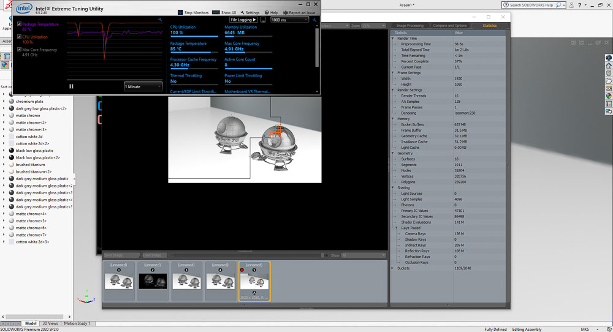The height and width of the screenshot is (332, 613).
Task: Click the Intel logo in XTU window
Action: [x=25, y=8]
